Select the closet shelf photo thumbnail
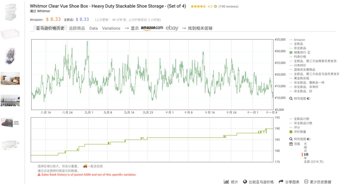 coord(10,101)
